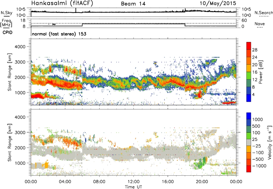Image resolution: width=273 pixels, height=189 pixels.
Task: Click the frequency step-up at 06:00 in Freq plot
Action: click(82, 25)
